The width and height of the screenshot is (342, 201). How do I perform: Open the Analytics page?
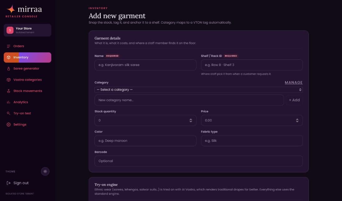point(27,102)
